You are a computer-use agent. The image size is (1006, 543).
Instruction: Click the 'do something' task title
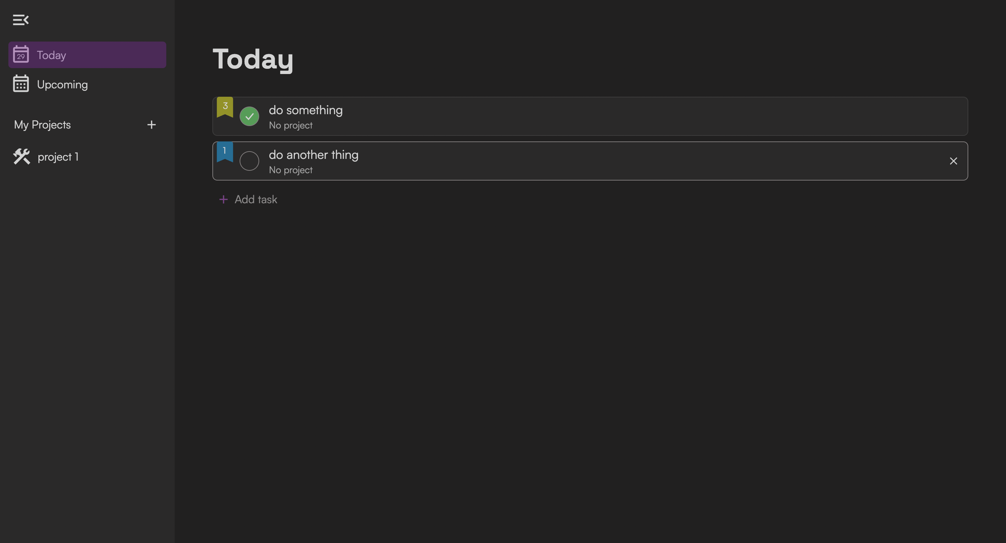pyautogui.click(x=305, y=110)
